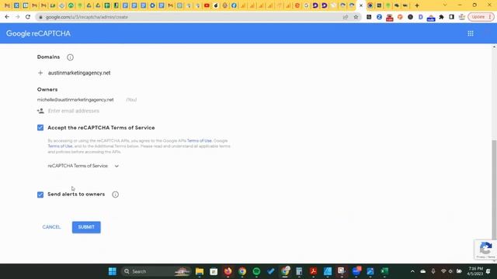Image resolution: width=497 pixels, height=279 pixels.
Task: Click the Enter email addresses field
Action: (x=74, y=111)
